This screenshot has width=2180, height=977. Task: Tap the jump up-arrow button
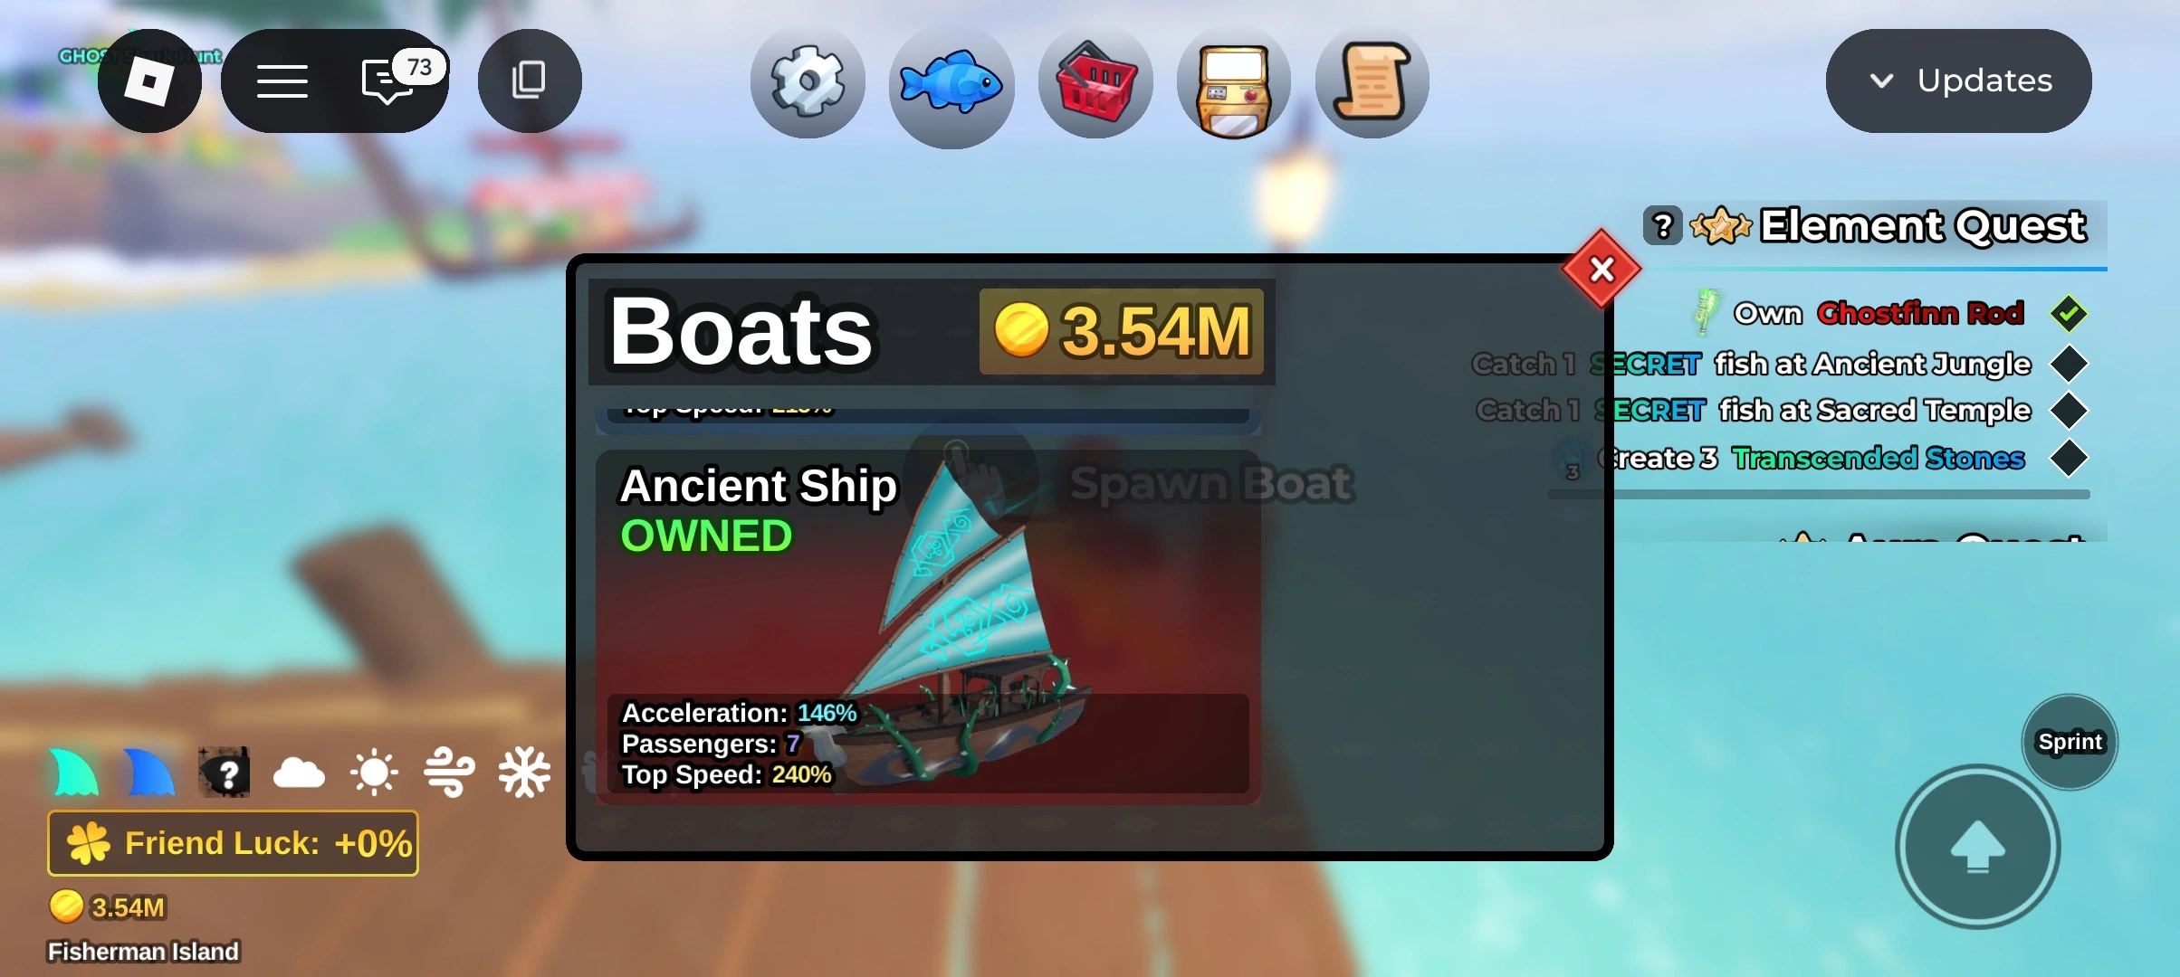1977,847
